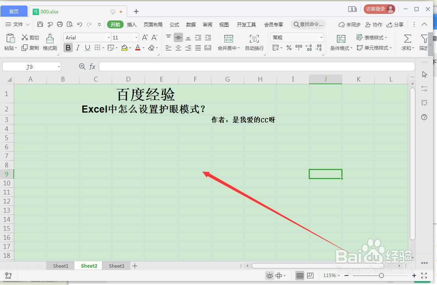Click the Save icon in quick access toolbar

click(x=40, y=24)
